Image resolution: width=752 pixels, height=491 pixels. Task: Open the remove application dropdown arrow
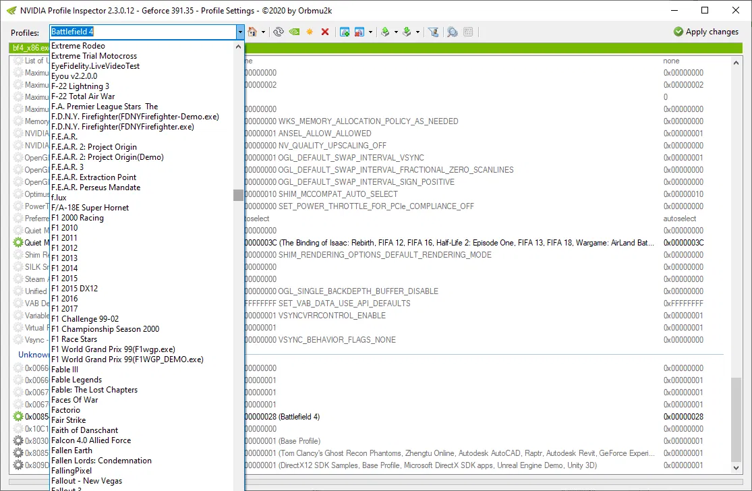(x=370, y=32)
